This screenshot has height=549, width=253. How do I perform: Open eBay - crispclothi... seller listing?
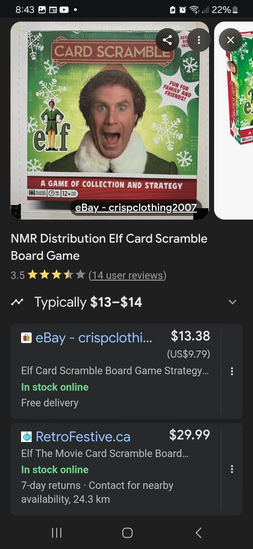[94, 338]
